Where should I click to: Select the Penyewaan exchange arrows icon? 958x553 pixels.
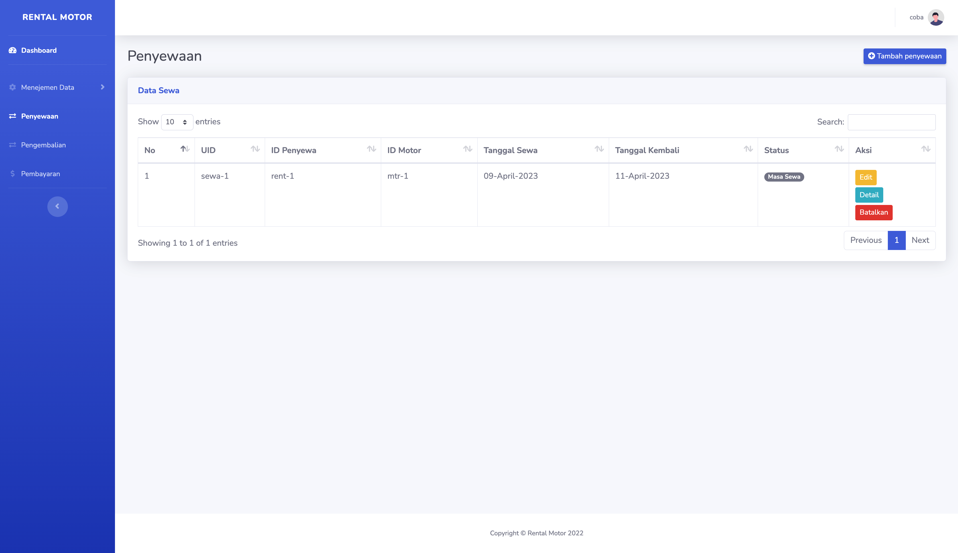click(x=12, y=116)
